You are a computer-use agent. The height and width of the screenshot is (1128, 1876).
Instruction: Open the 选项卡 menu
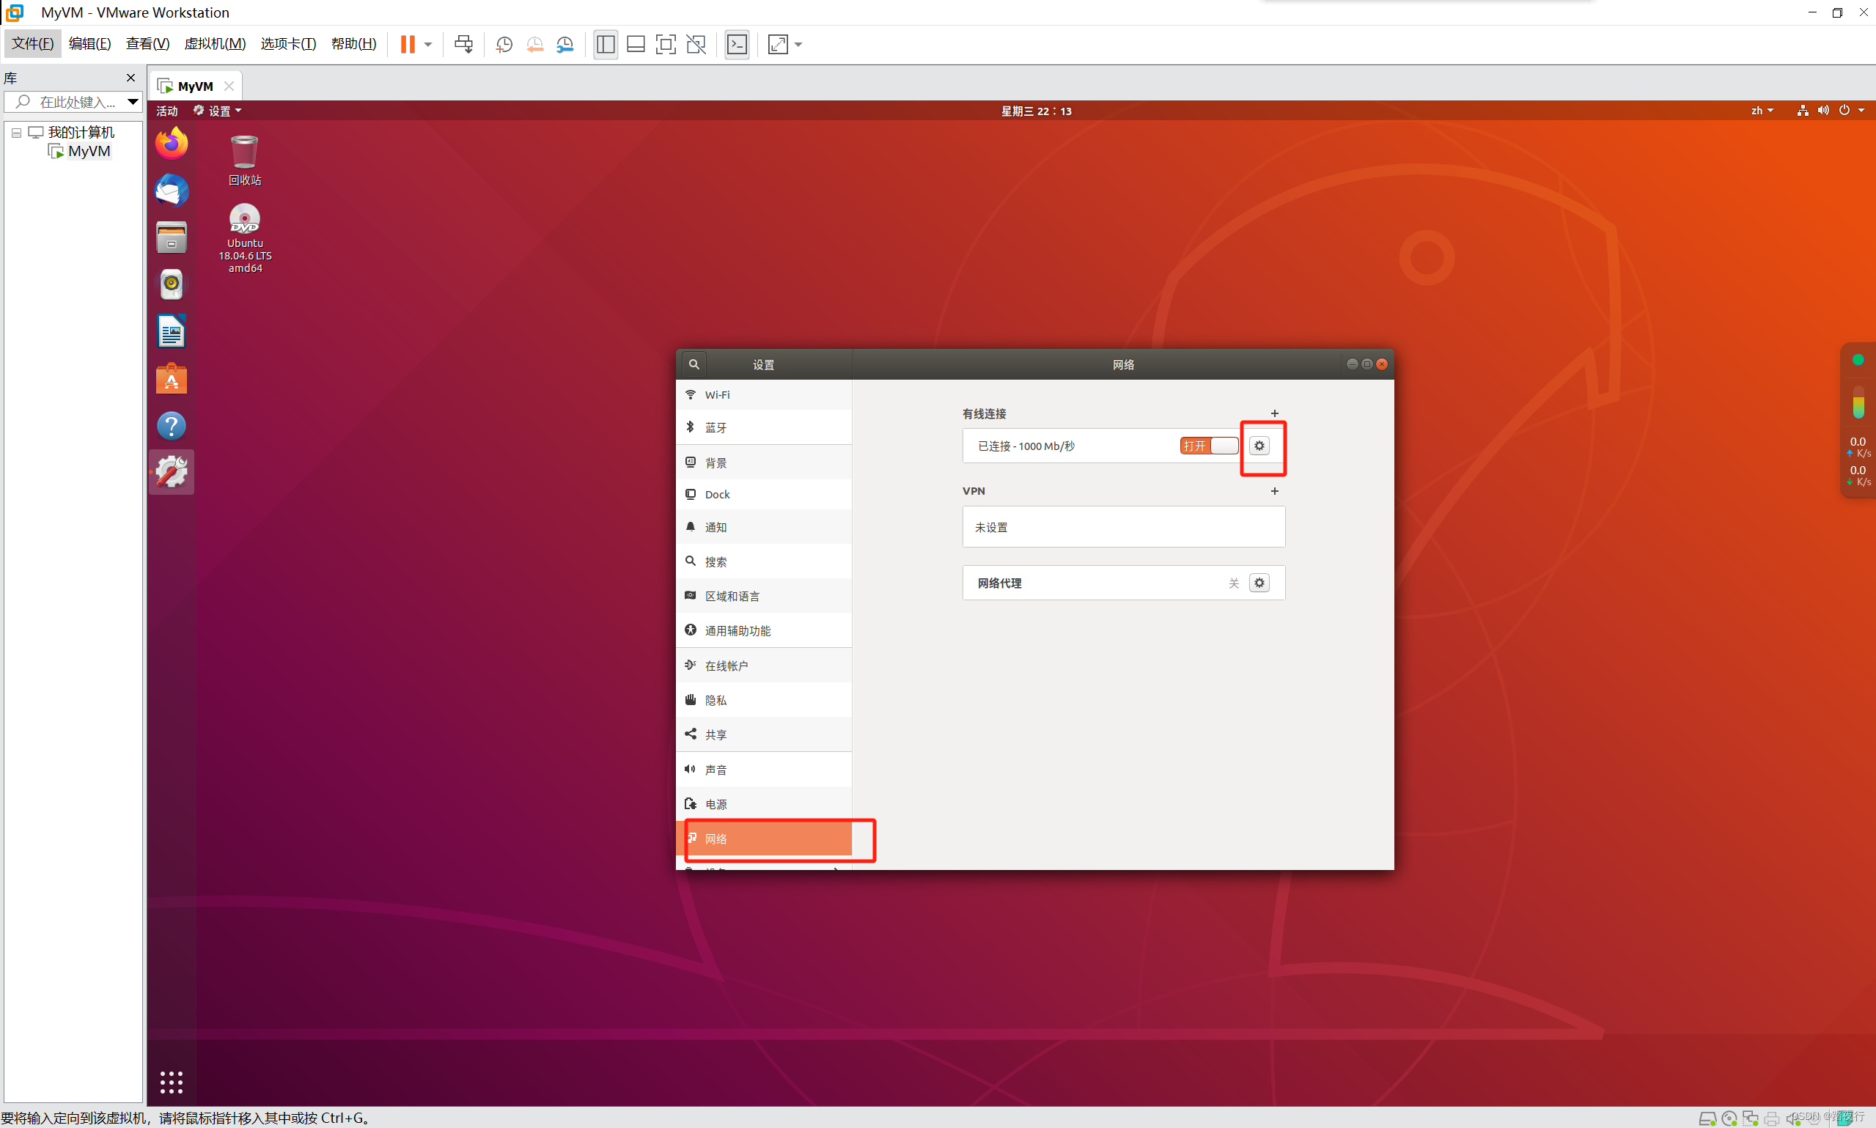(x=288, y=43)
